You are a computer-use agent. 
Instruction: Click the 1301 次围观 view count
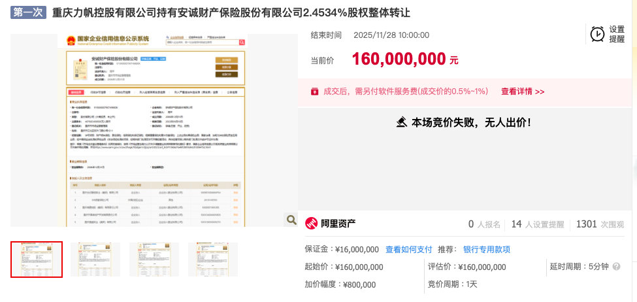pos(599,224)
